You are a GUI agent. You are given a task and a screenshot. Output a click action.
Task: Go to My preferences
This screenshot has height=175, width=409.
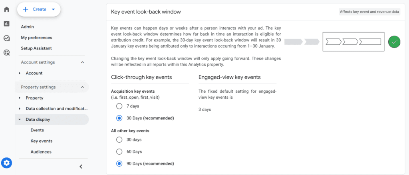click(36, 38)
